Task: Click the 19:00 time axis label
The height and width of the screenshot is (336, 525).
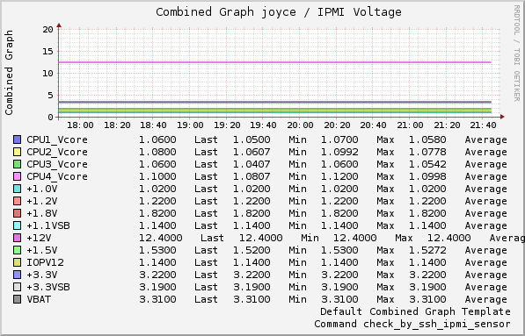Action: tap(190, 125)
